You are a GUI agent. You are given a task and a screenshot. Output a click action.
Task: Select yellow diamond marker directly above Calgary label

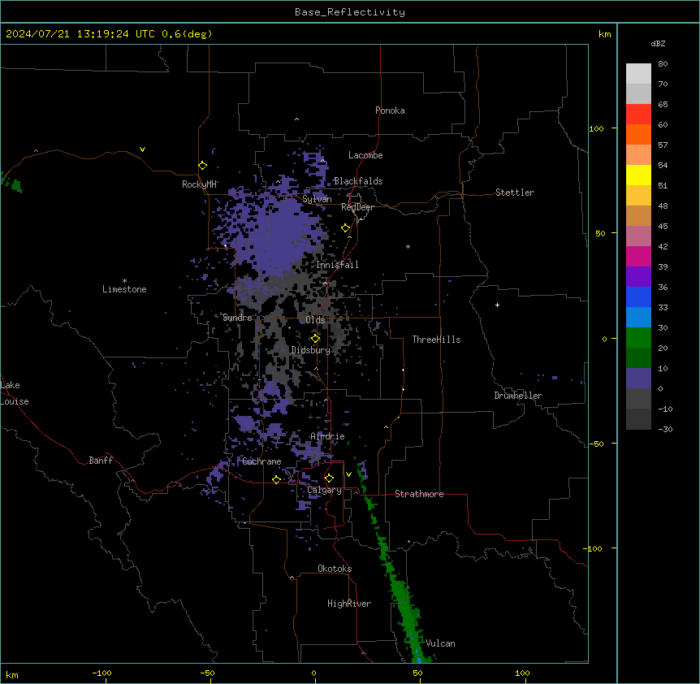[x=329, y=478]
